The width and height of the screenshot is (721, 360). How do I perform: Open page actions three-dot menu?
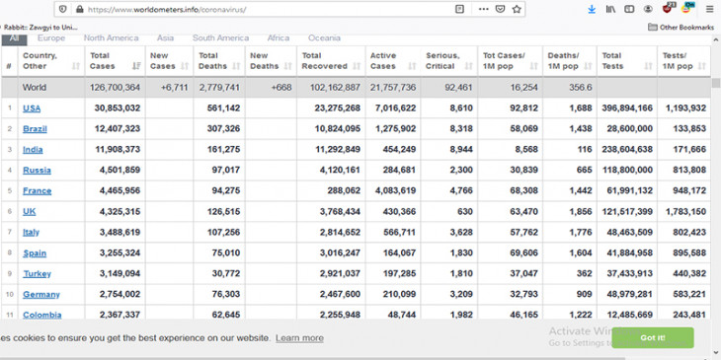click(x=483, y=9)
